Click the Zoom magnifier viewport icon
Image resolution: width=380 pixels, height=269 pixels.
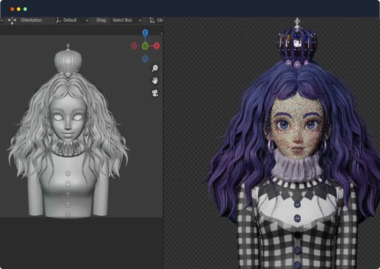point(155,68)
